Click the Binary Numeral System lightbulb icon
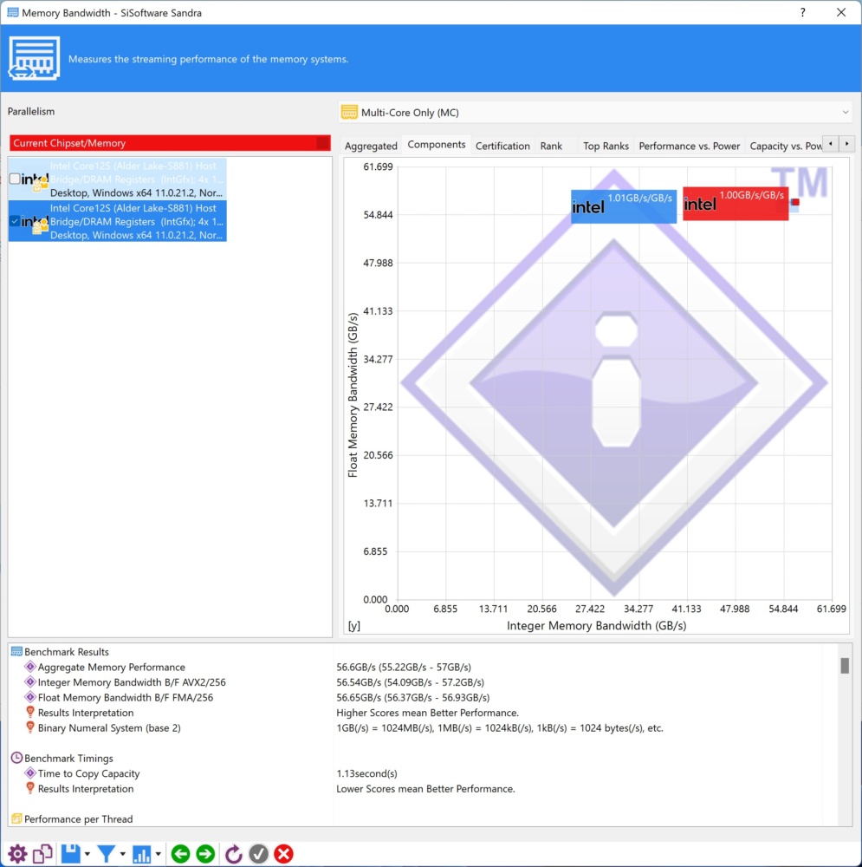 click(30, 727)
